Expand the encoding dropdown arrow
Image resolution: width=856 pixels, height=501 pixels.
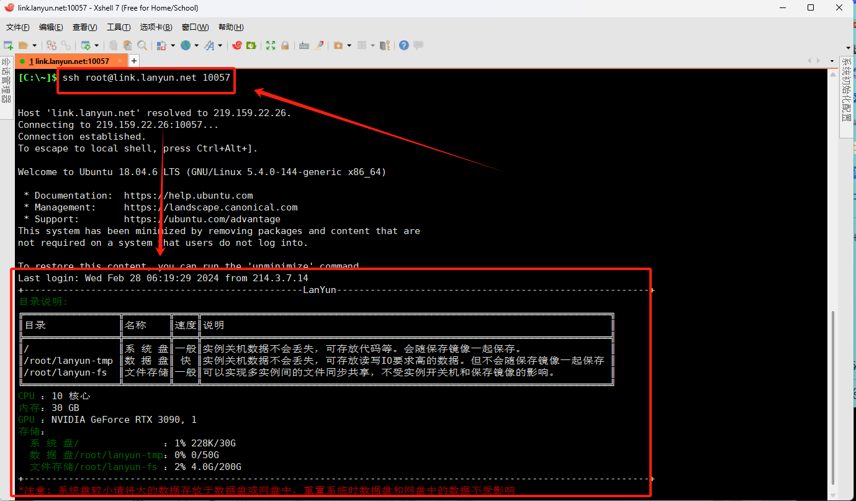coord(196,45)
